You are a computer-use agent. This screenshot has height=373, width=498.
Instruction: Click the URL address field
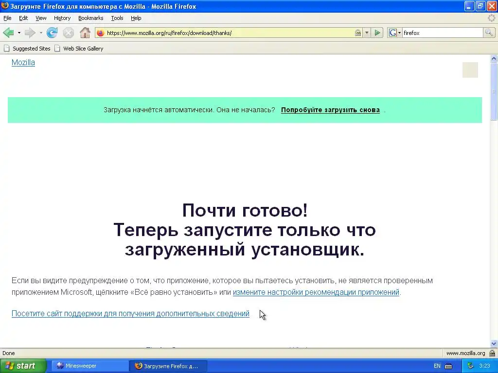point(229,33)
